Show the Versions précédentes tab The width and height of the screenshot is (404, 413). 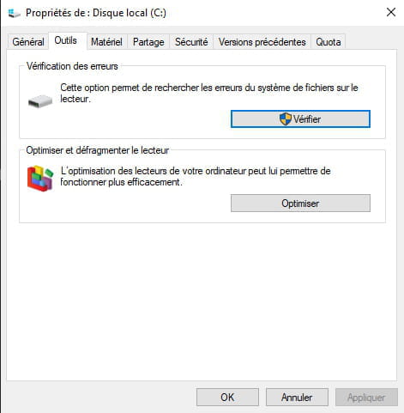pyautogui.click(x=262, y=42)
